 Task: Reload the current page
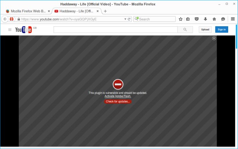[x=129, y=19]
